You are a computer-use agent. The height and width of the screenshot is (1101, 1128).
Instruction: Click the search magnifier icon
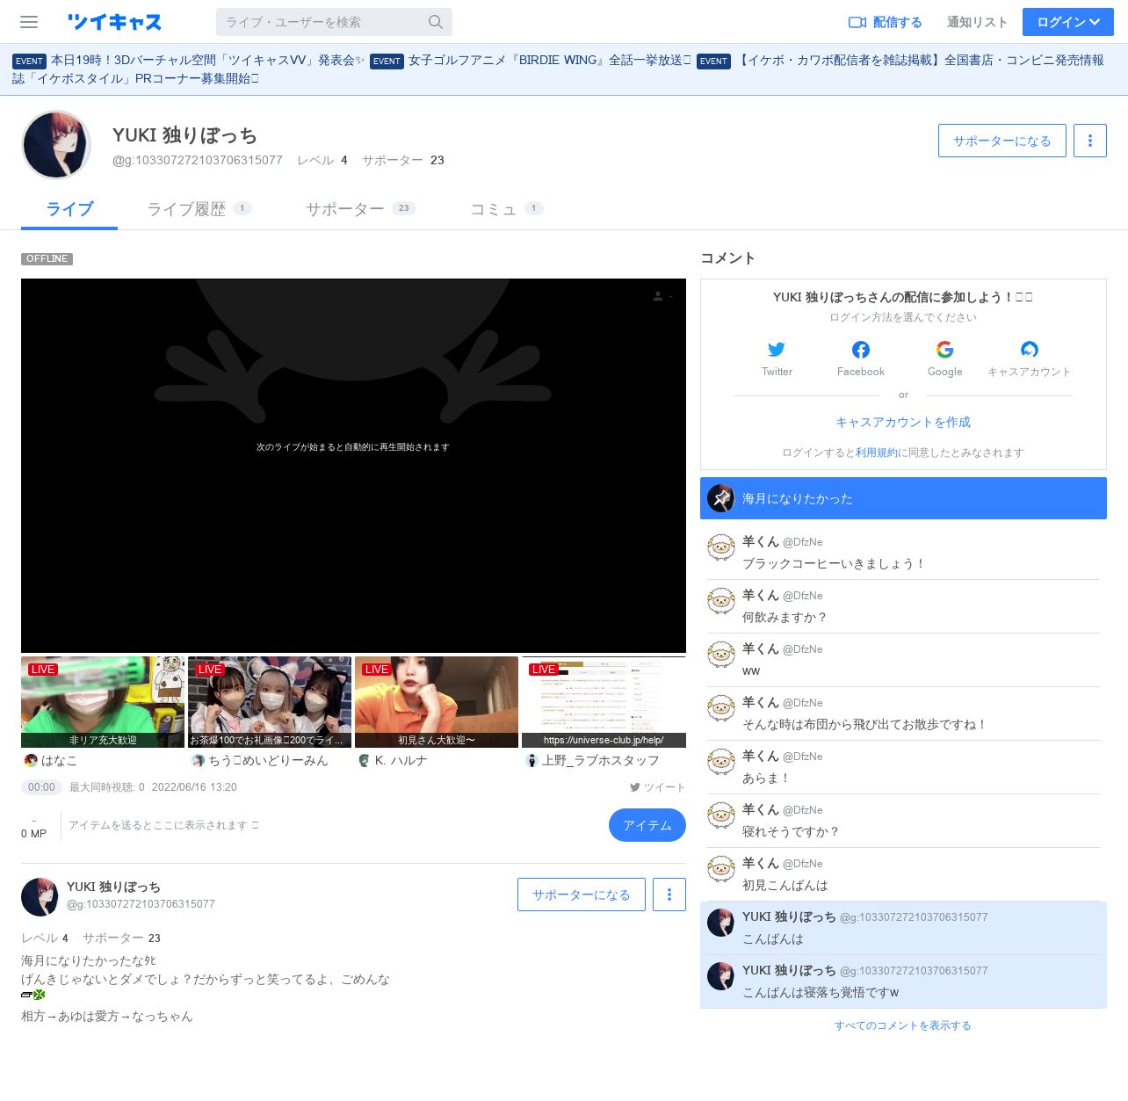pyautogui.click(x=436, y=22)
